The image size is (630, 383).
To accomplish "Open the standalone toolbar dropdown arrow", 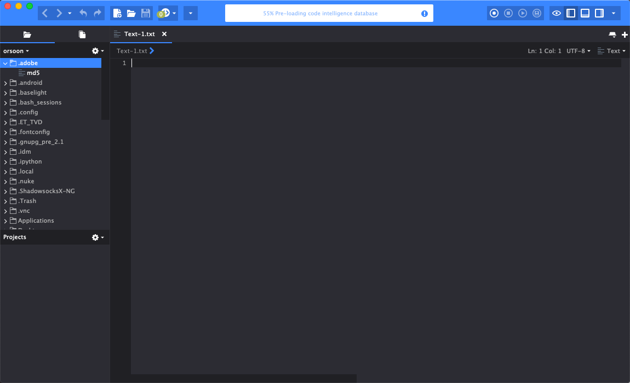I will click(x=191, y=13).
